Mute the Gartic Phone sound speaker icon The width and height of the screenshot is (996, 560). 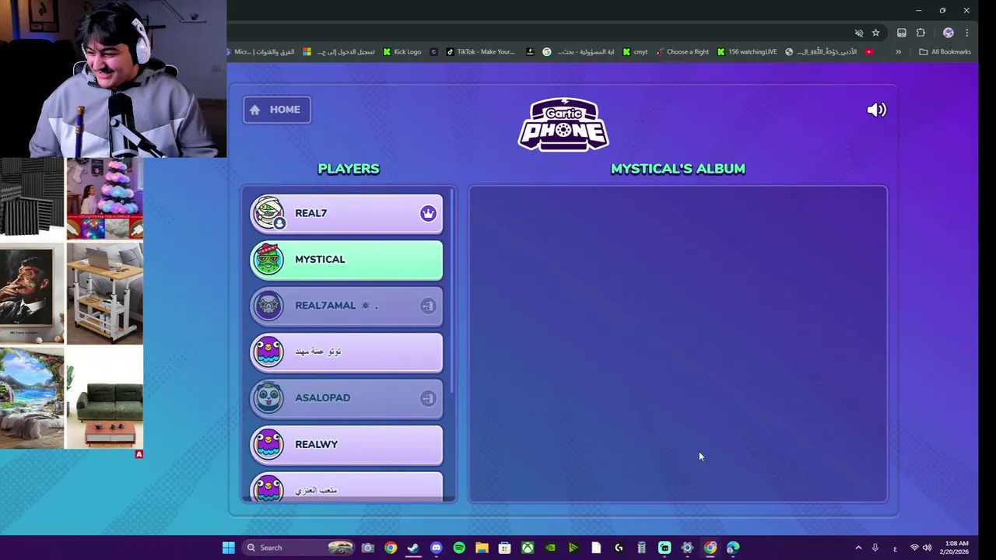(x=876, y=110)
